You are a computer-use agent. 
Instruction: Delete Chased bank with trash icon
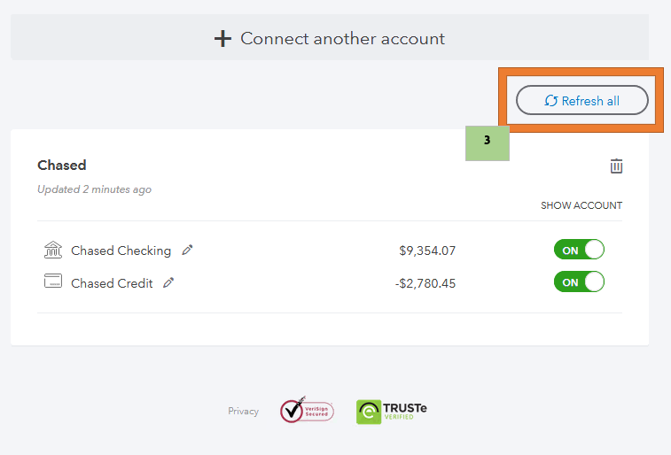click(616, 166)
